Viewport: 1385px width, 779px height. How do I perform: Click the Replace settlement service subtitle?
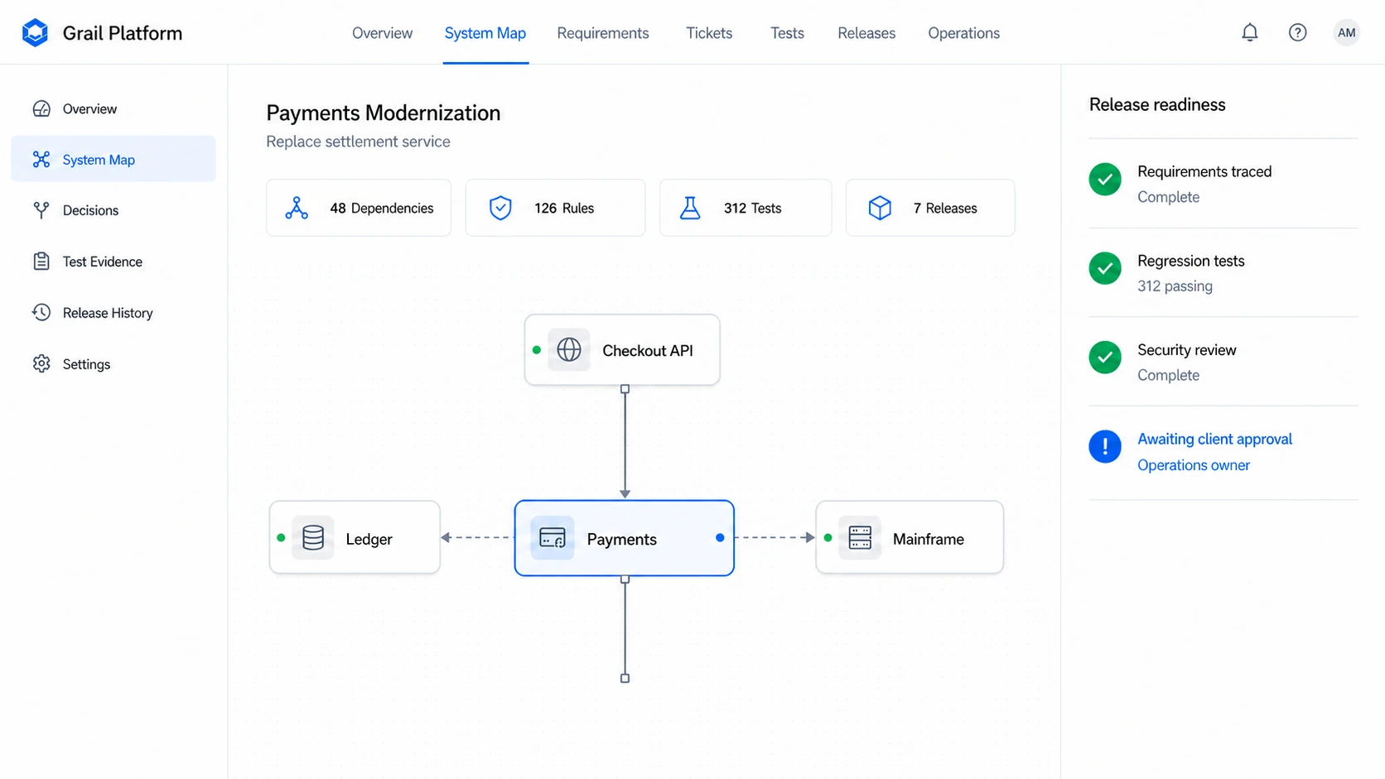[358, 142]
